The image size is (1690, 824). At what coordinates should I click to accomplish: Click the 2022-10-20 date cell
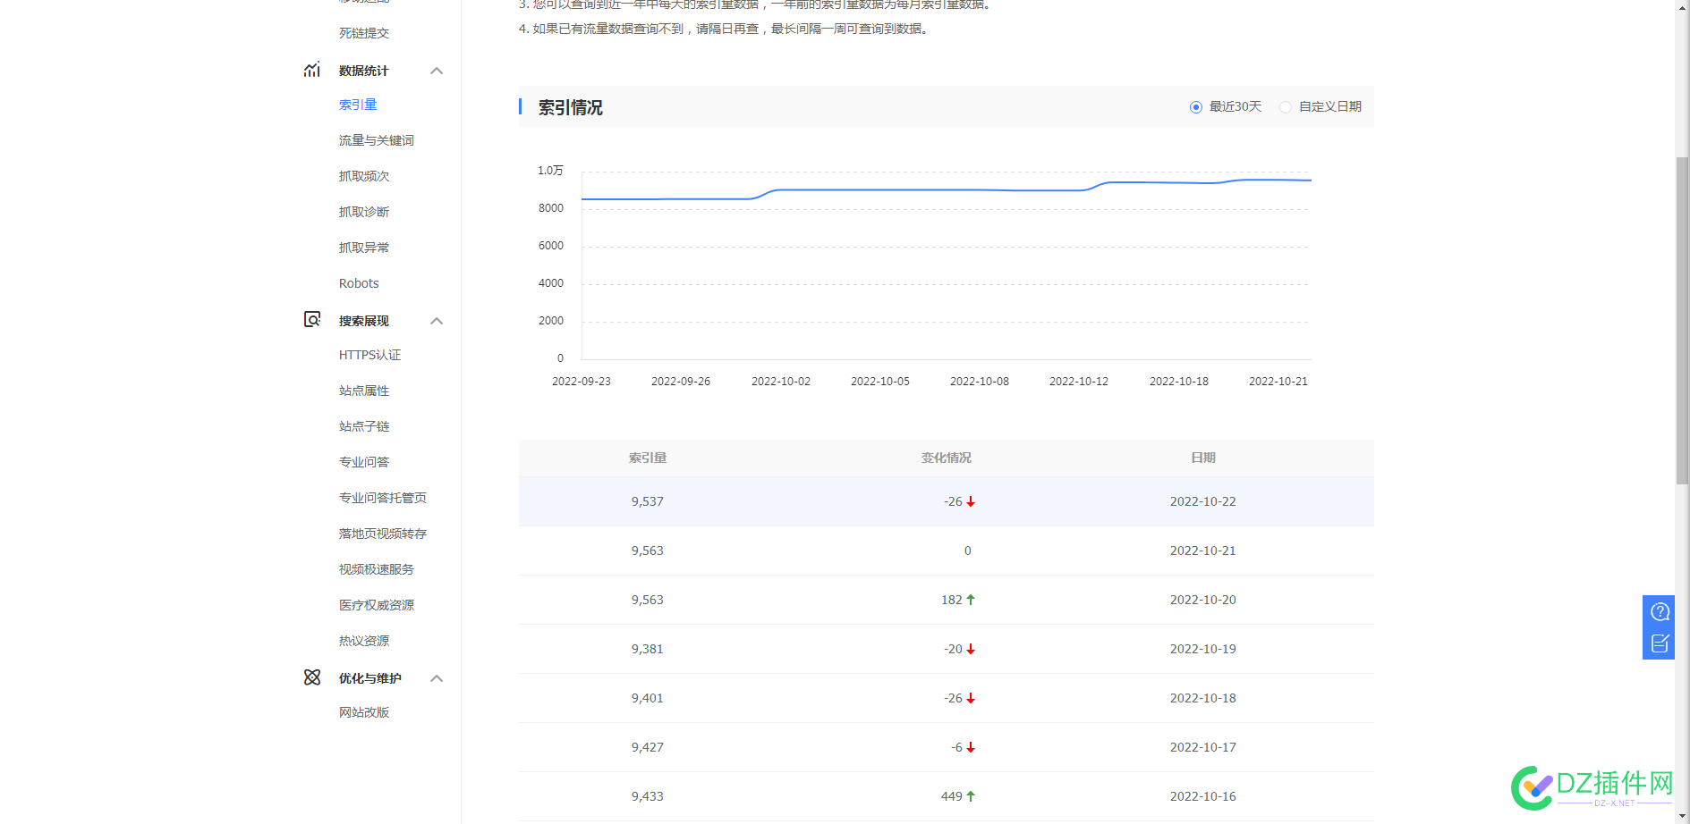click(x=1203, y=600)
